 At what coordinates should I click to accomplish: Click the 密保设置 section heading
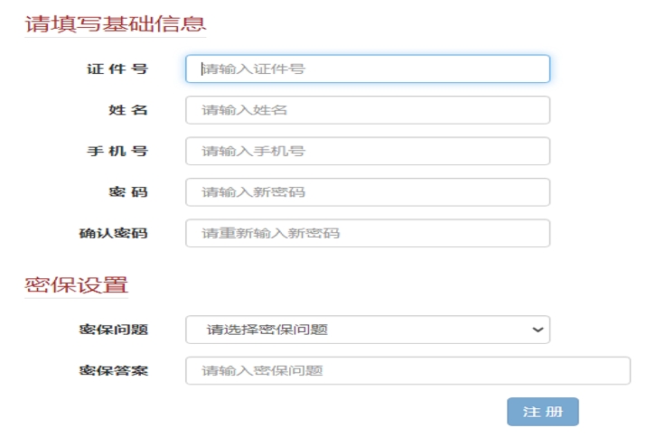click(x=76, y=285)
